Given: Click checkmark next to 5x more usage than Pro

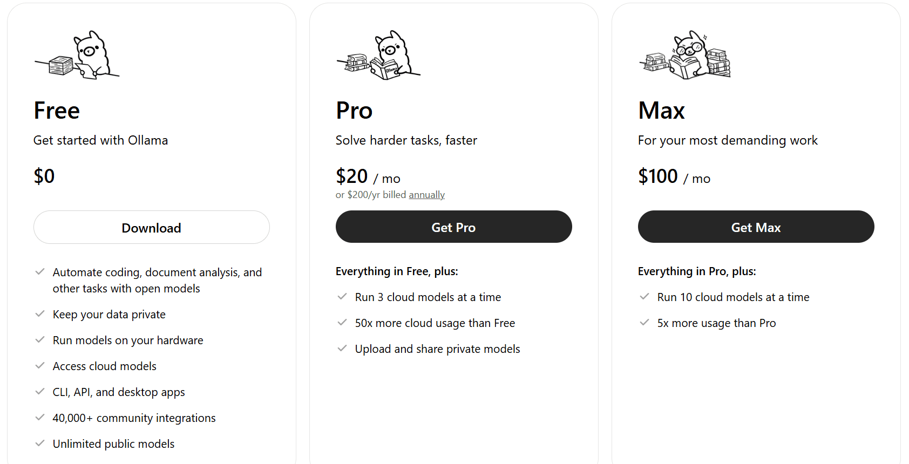Looking at the screenshot, I should tap(645, 323).
